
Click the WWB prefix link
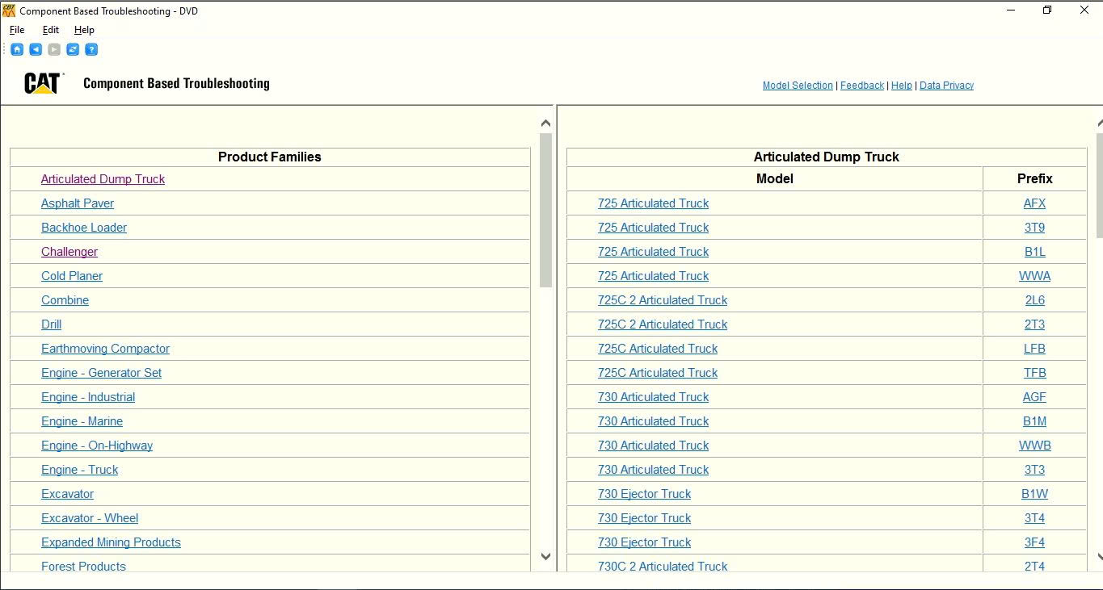pos(1034,446)
